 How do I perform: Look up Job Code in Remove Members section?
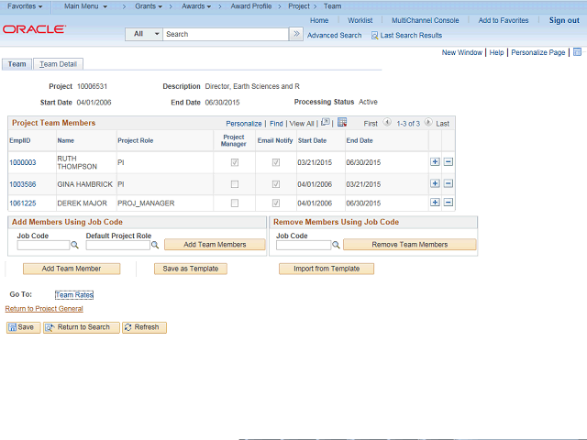coord(337,245)
